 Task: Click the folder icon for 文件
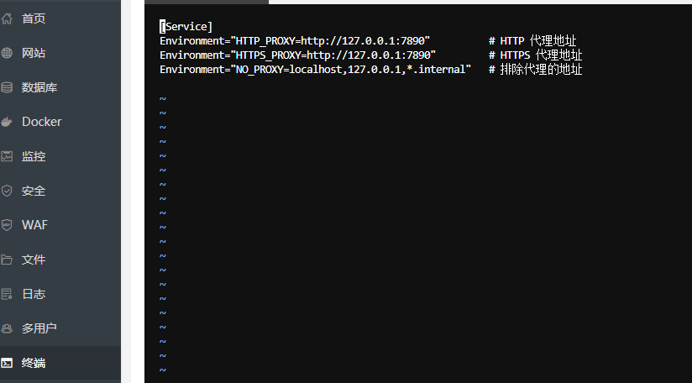7,260
